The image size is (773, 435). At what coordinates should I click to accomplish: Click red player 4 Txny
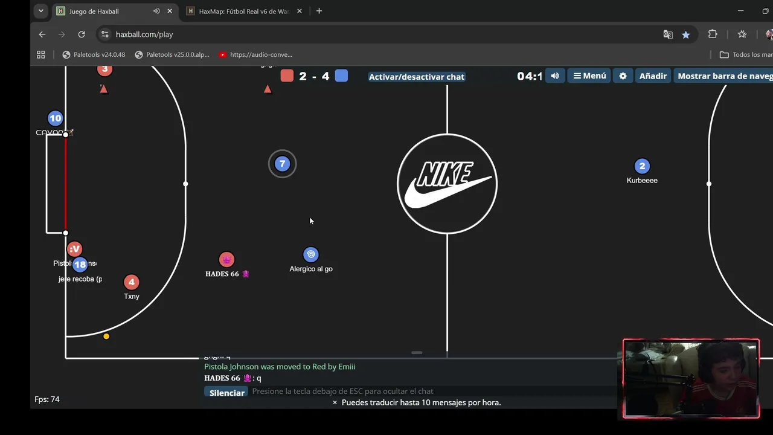tap(131, 282)
